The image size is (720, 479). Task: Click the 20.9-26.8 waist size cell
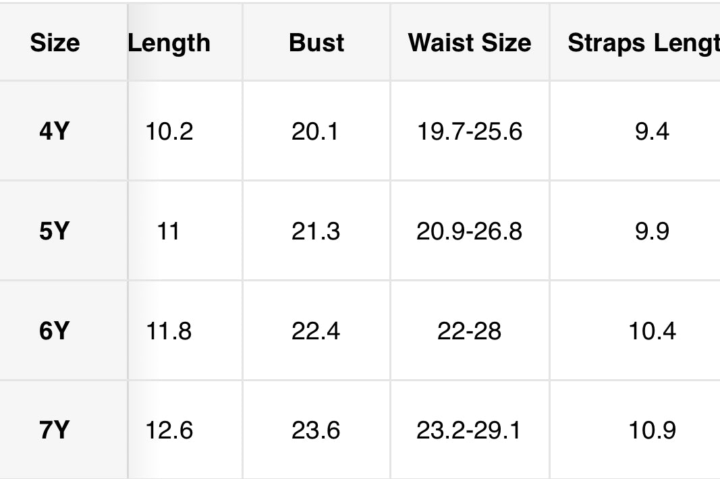[x=470, y=231]
